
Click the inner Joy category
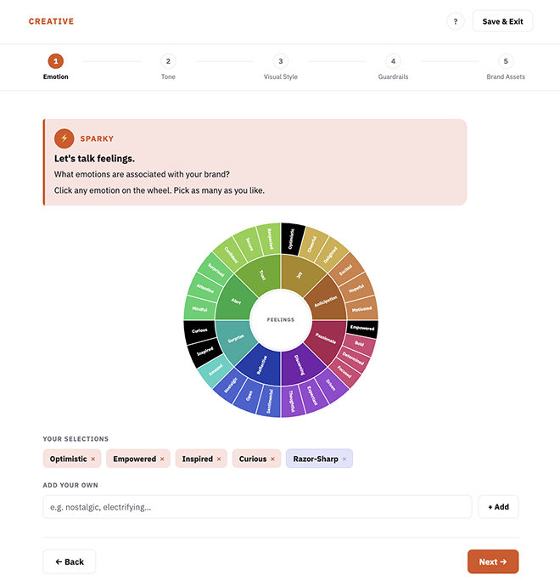click(299, 275)
